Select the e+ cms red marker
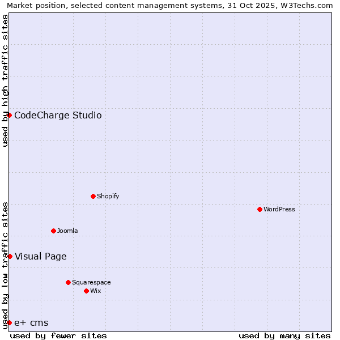This screenshot has height=340, width=340. (x=9, y=322)
